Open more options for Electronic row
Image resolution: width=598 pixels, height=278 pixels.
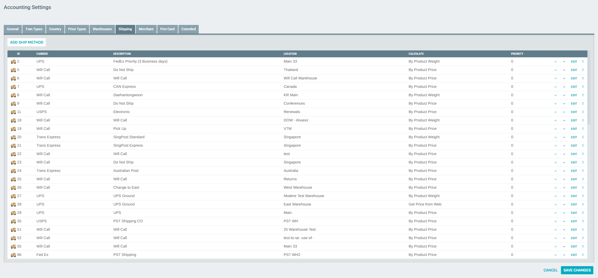click(x=583, y=112)
